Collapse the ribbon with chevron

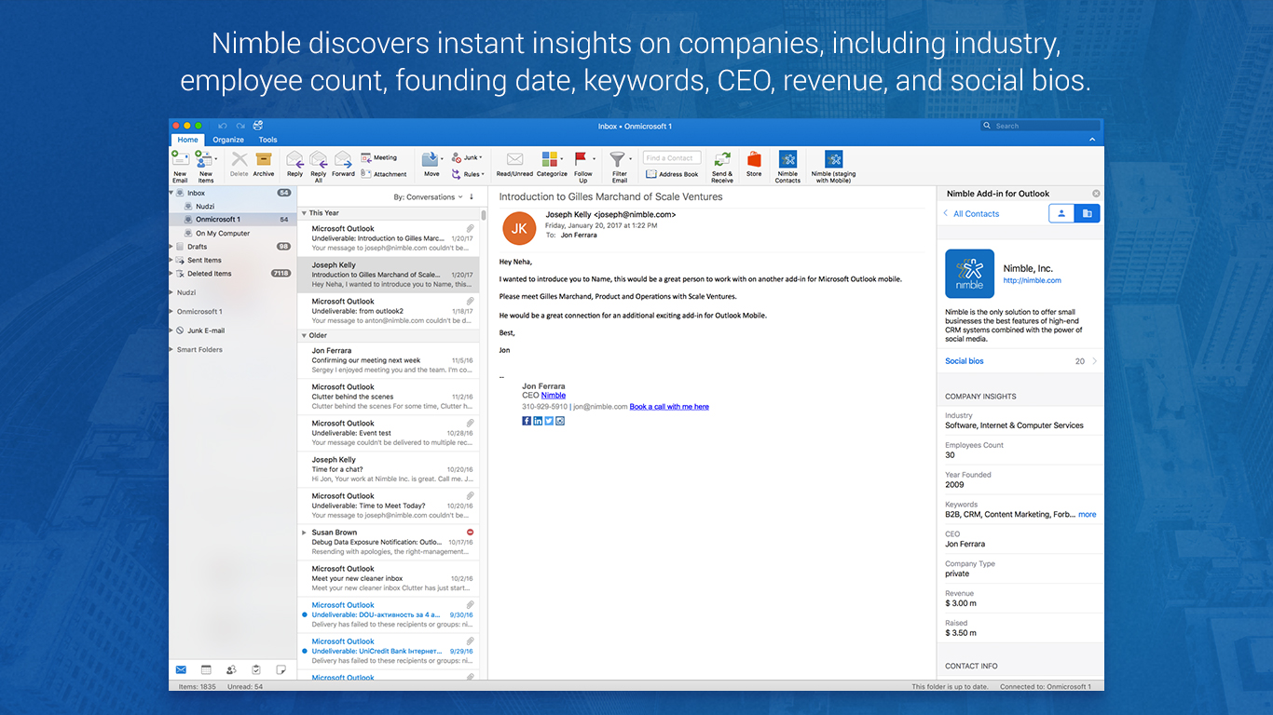click(x=1092, y=140)
